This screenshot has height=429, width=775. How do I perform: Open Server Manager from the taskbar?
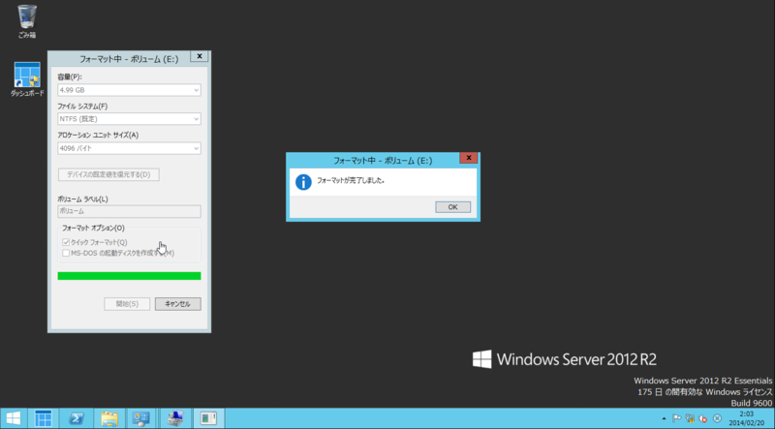[43, 418]
